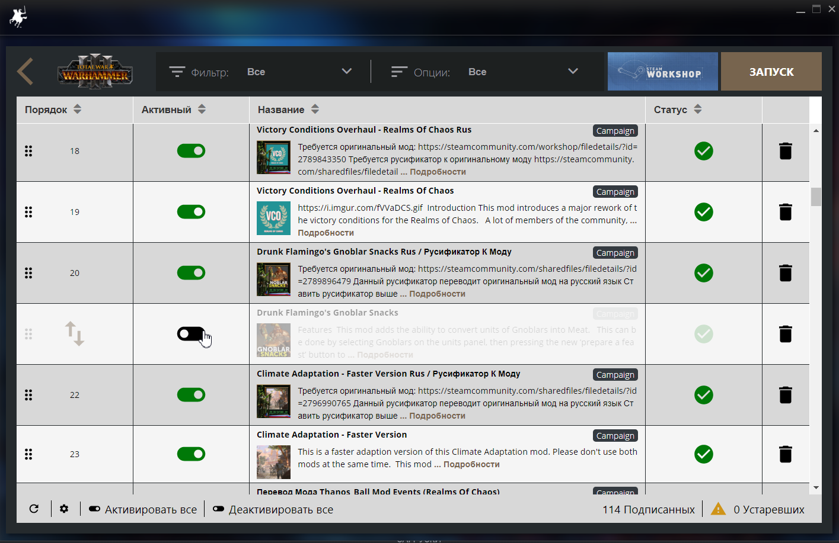Launch the game with ЗАПУСК button

pyautogui.click(x=771, y=72)
